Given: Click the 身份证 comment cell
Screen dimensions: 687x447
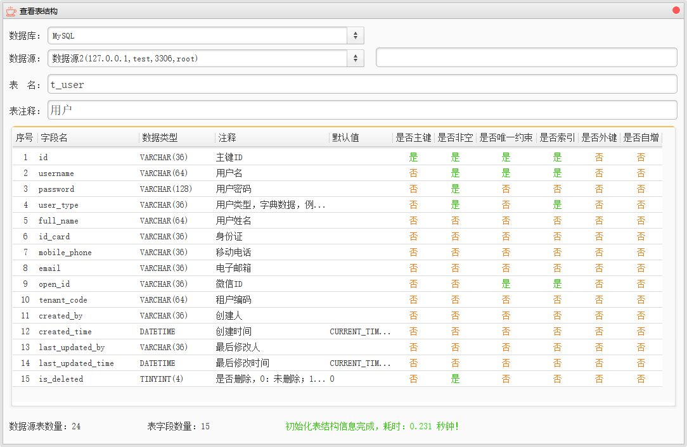Looking at the screenshot, I should 229,236.
